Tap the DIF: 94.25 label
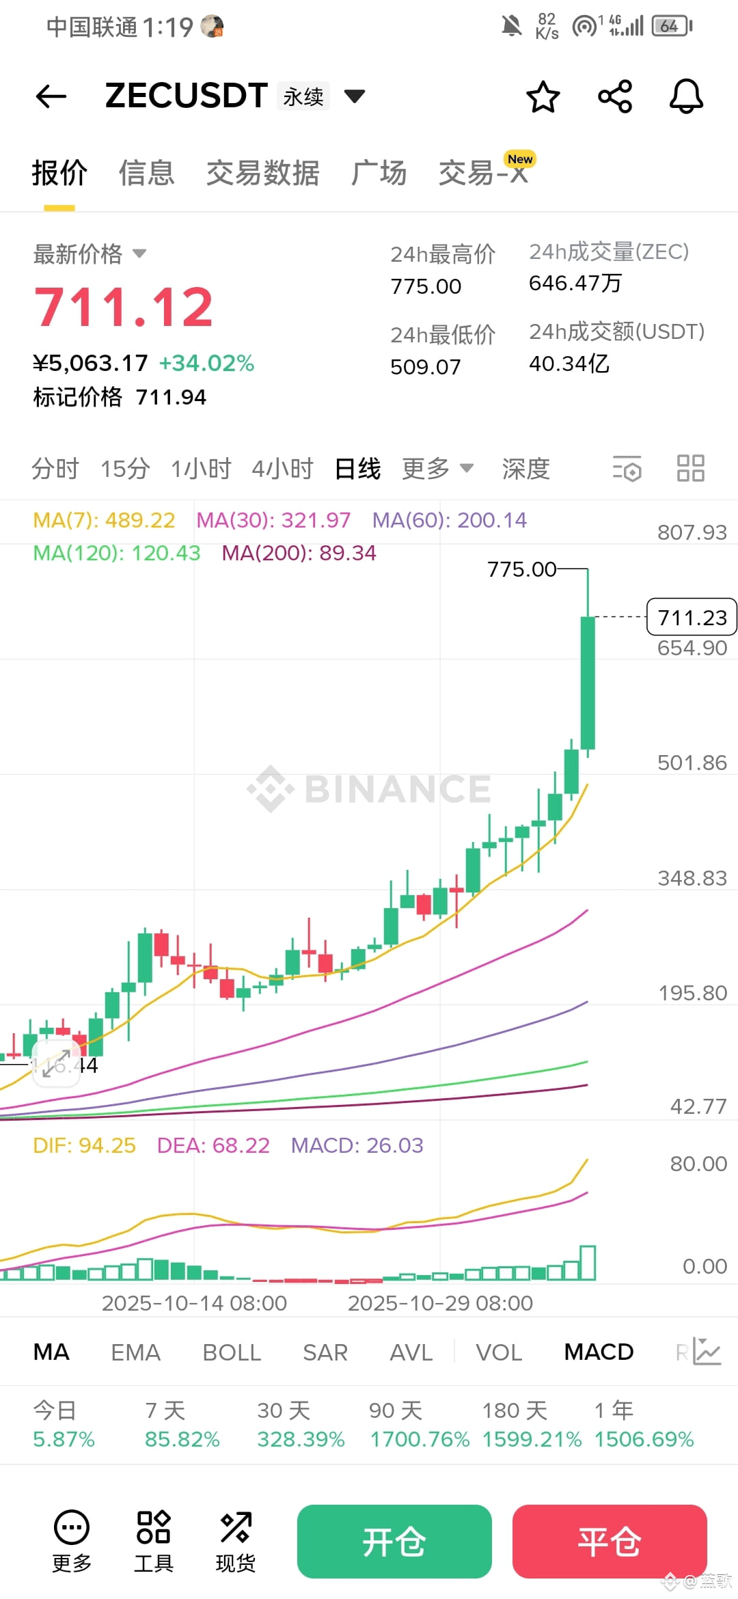738x1599 pixels. coord(85,1145)
